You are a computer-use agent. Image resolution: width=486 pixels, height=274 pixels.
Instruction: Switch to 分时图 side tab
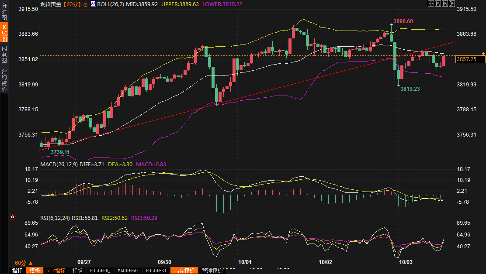point(4,11)
